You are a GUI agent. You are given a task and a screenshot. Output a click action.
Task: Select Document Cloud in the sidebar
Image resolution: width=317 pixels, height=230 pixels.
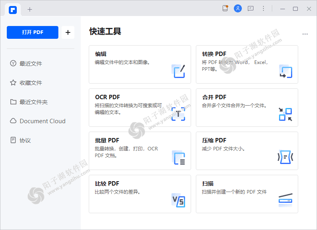click(x=43, y=121)
